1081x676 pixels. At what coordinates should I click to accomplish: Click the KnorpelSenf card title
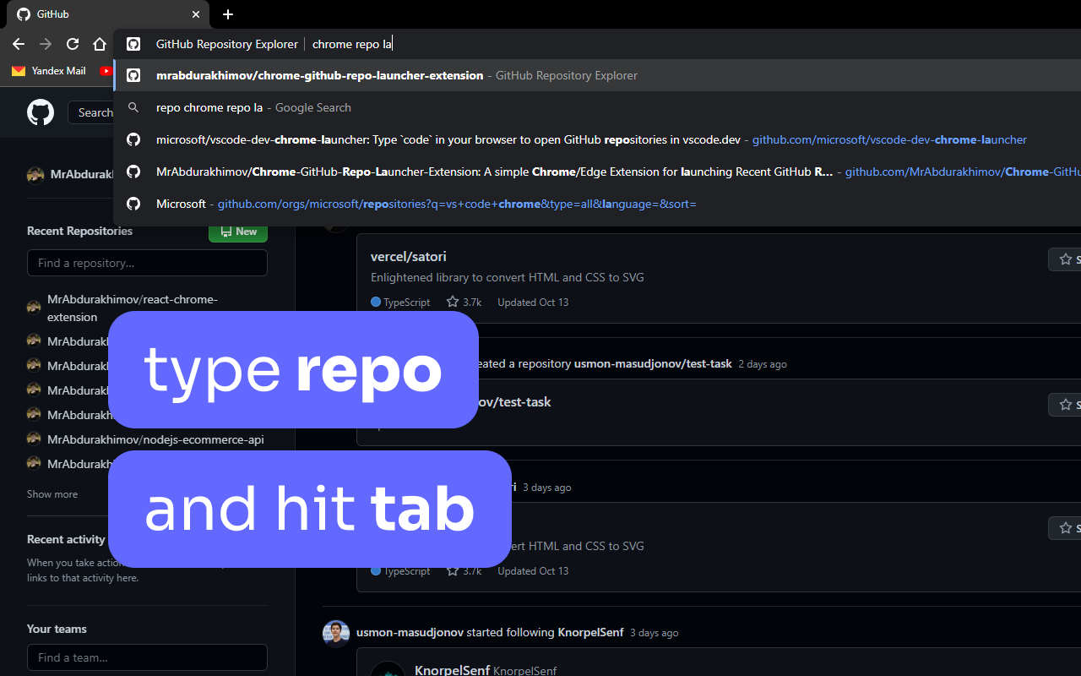click(452, 670)
